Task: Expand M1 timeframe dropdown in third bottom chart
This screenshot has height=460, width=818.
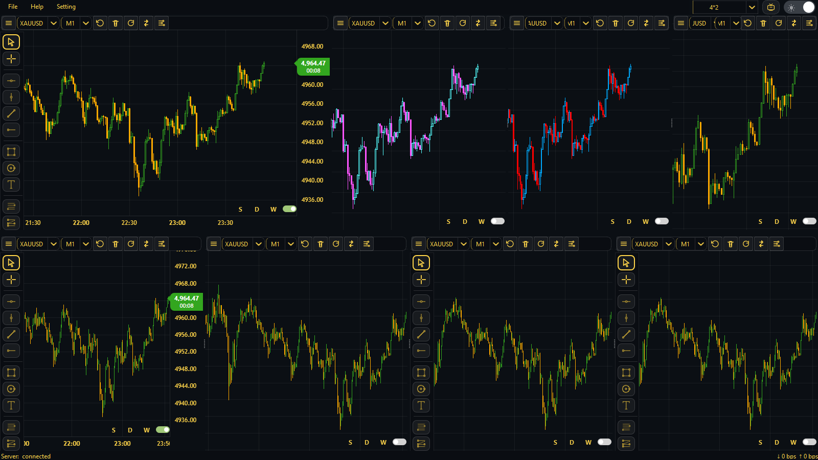Action: point(495,244)
